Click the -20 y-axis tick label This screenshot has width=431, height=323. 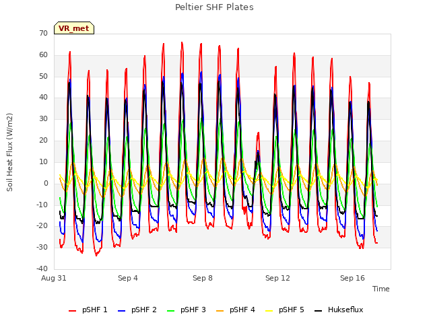point(42,226)
